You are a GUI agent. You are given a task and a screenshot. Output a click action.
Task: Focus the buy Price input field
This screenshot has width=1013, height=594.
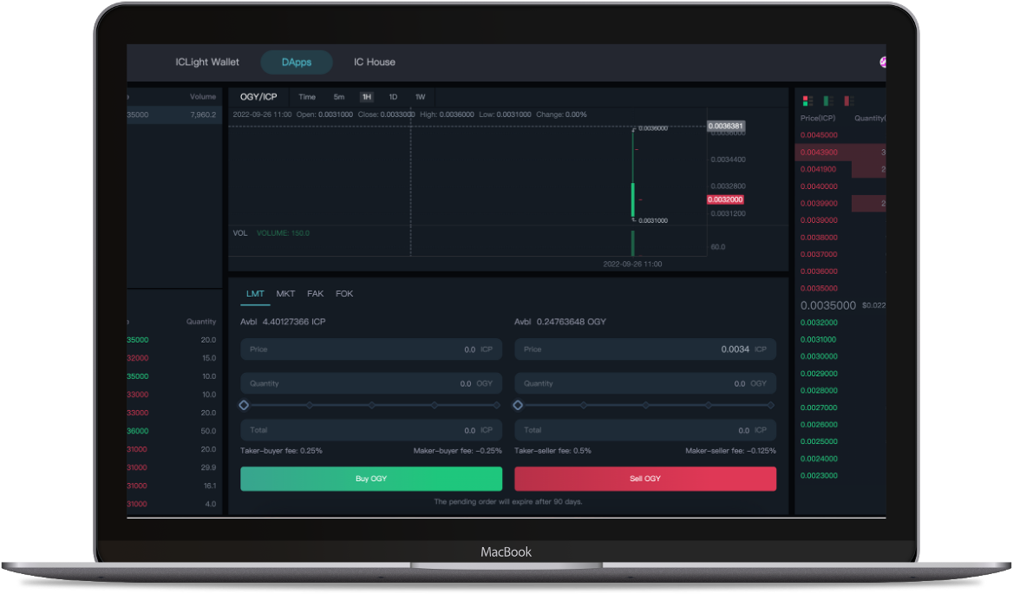(371, 349)
